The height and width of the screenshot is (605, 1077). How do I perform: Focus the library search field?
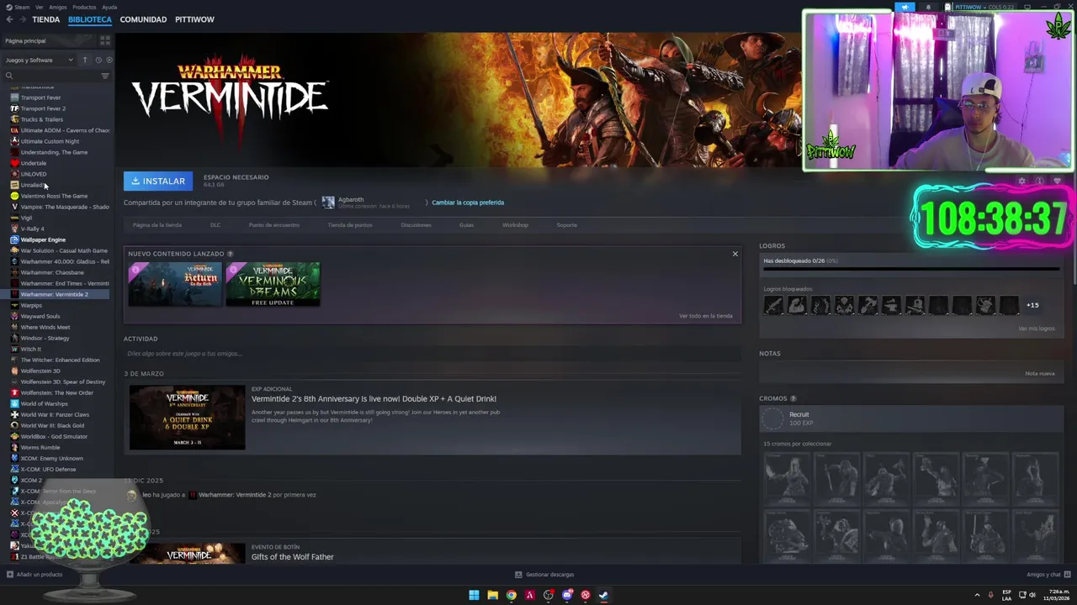(50, 76)
